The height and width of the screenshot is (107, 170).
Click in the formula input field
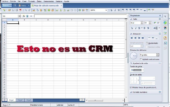coord(81,16)
